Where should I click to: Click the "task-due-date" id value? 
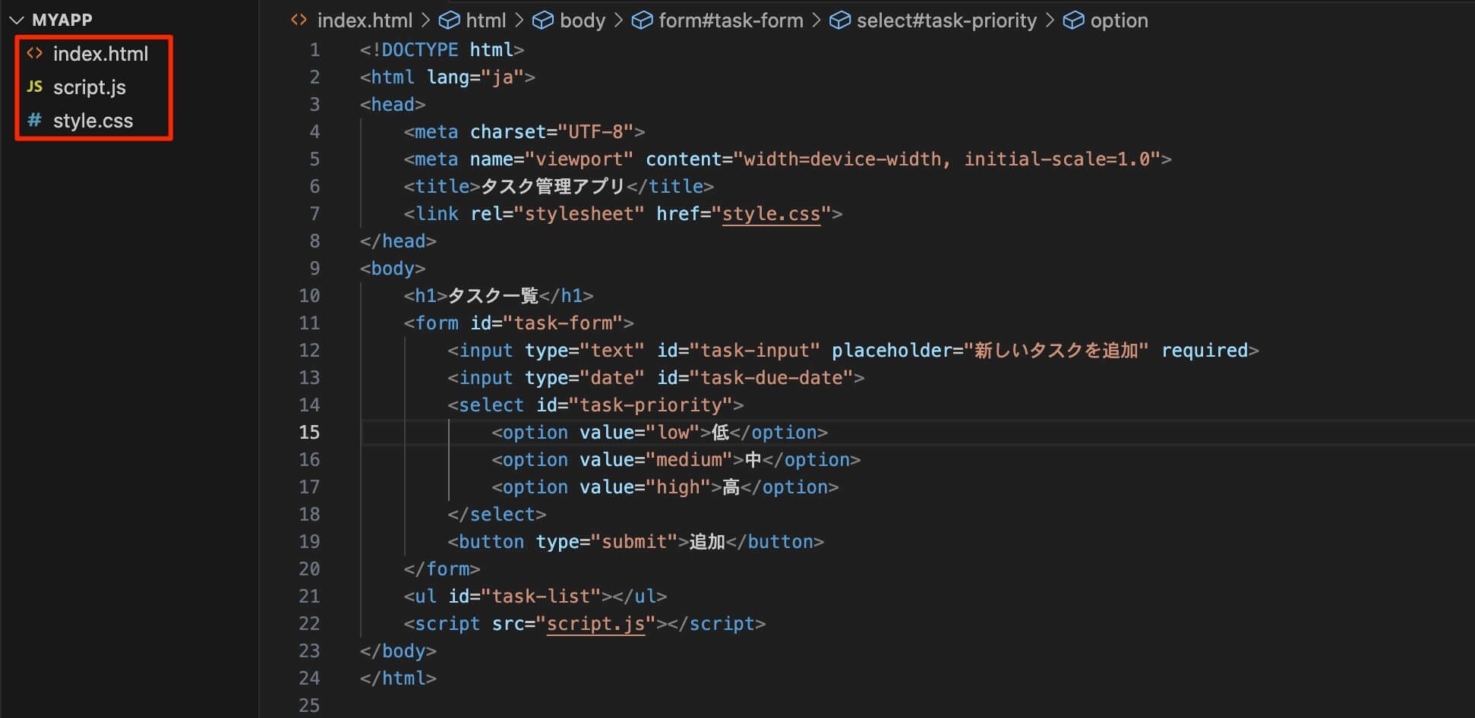click(771, 378)
